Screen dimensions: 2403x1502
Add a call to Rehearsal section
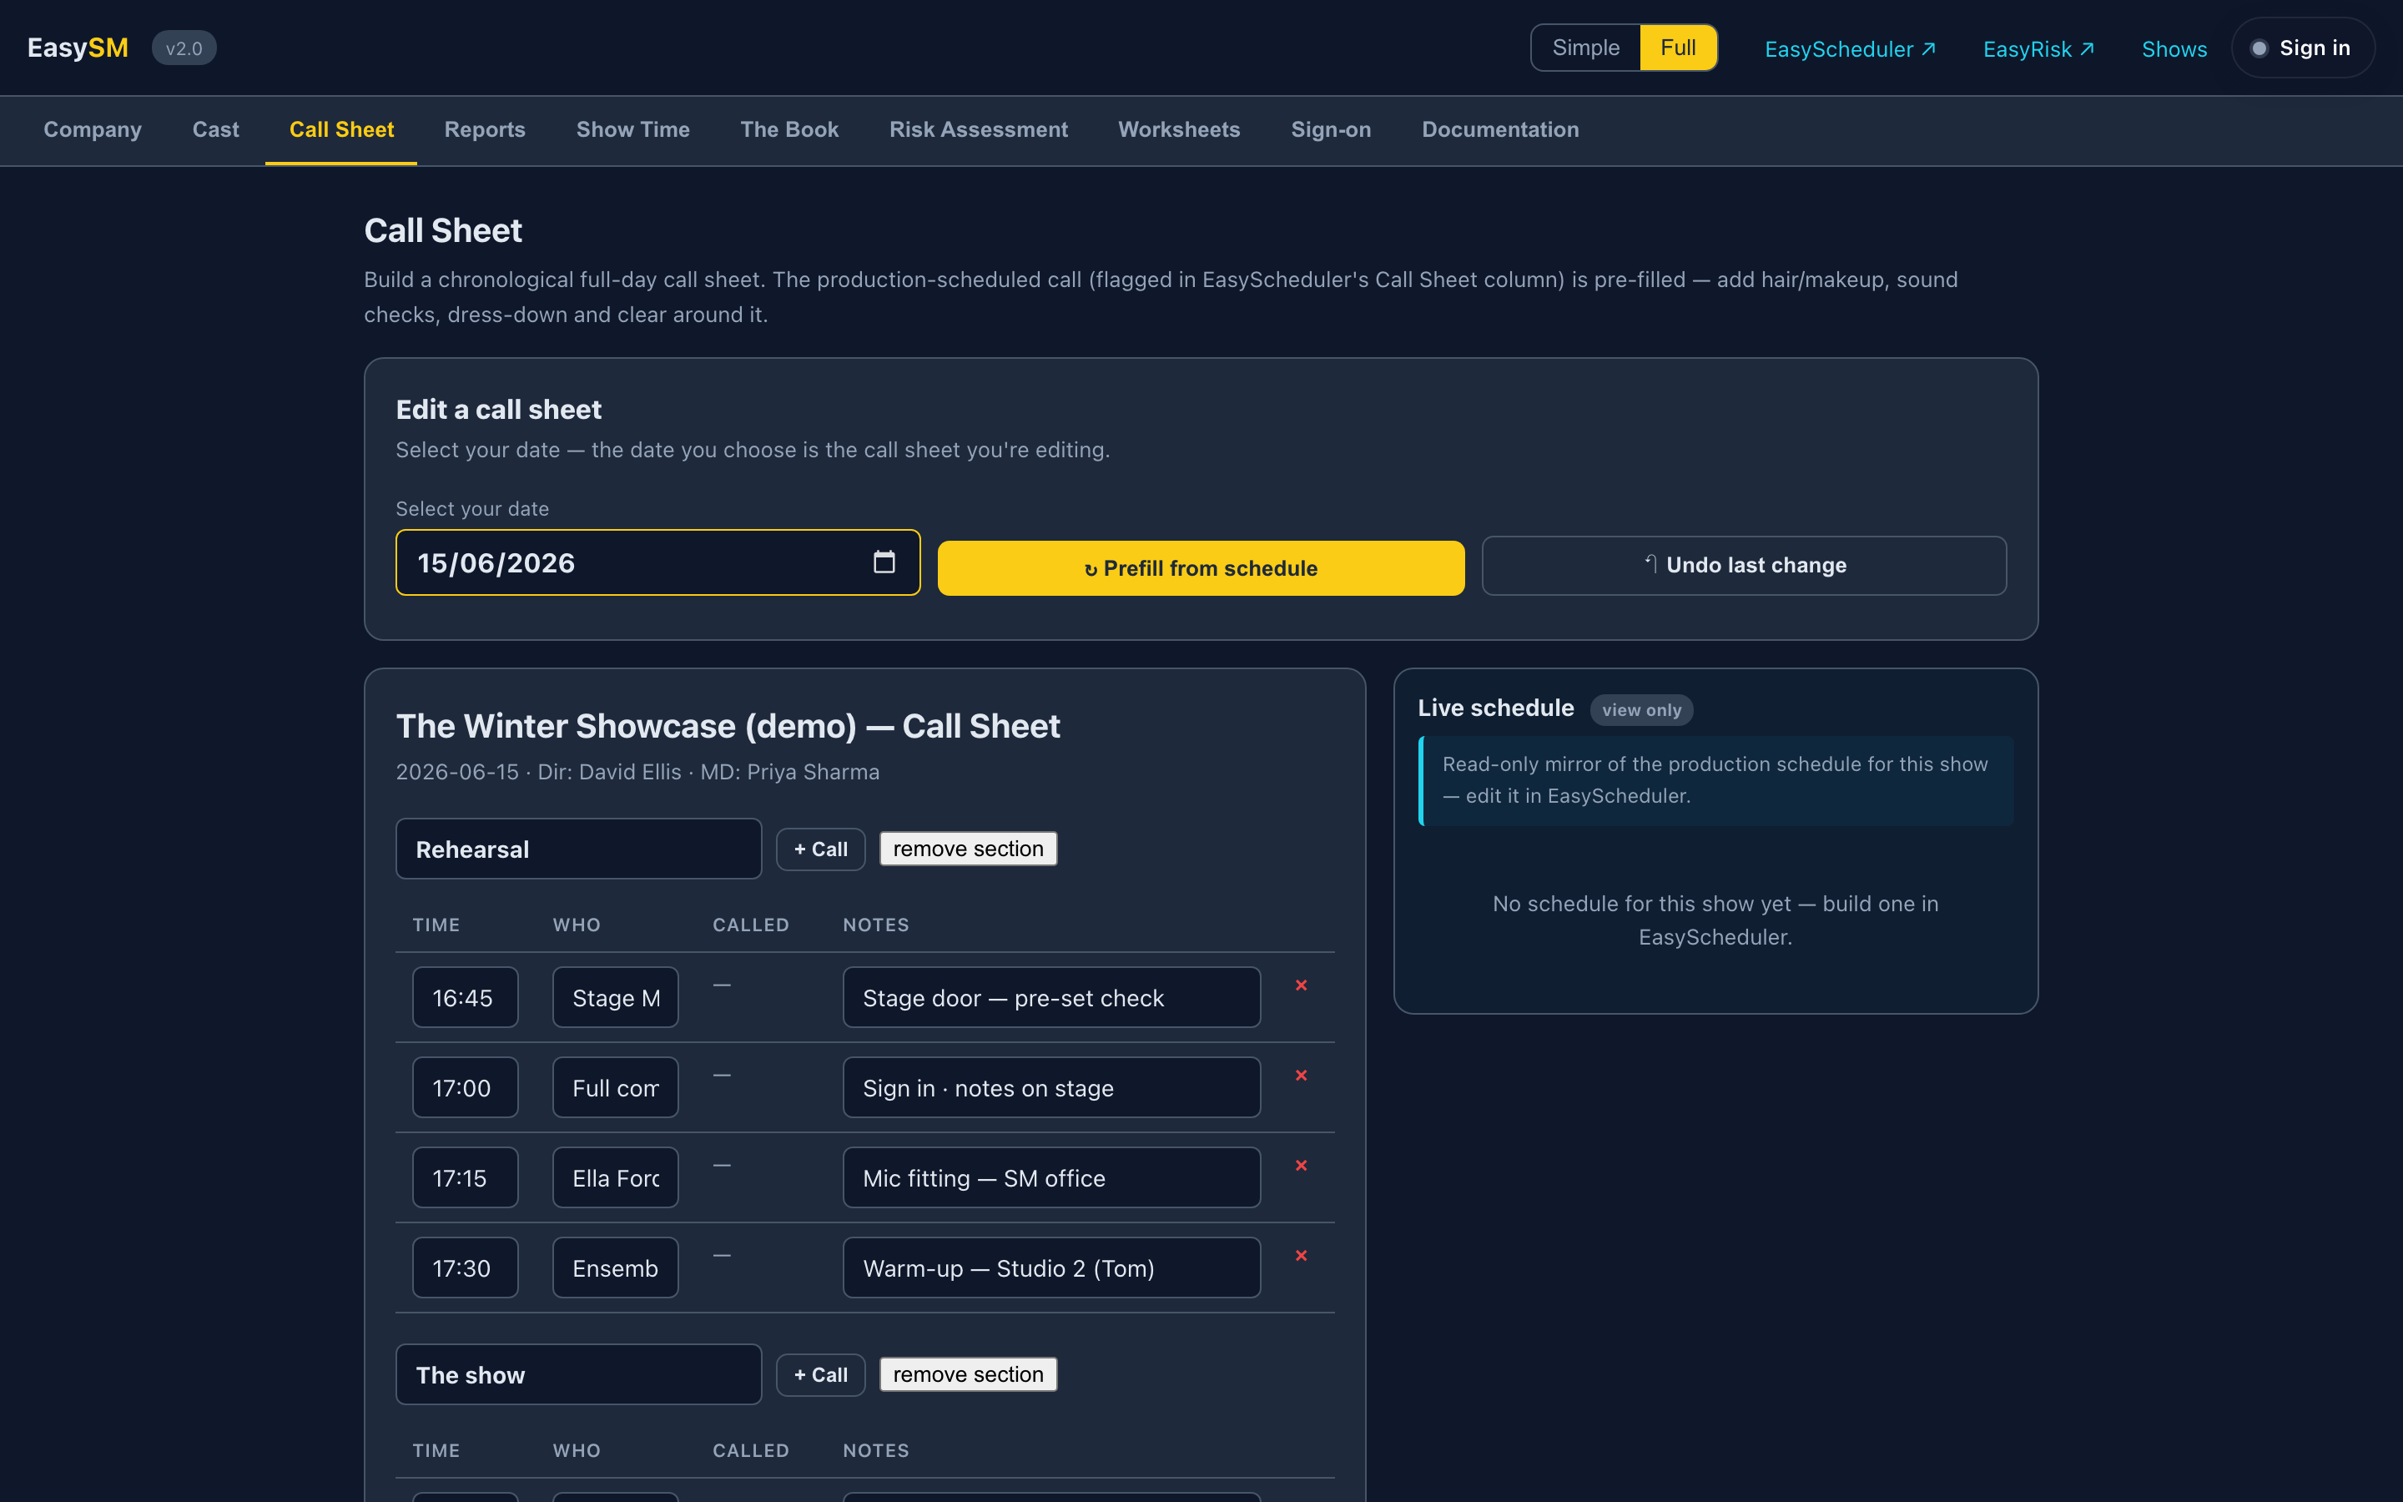(820, 849)
